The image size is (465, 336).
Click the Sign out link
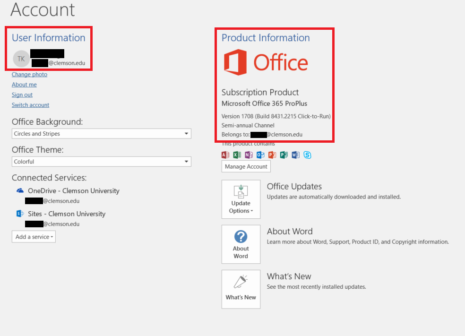pos(22,95)
